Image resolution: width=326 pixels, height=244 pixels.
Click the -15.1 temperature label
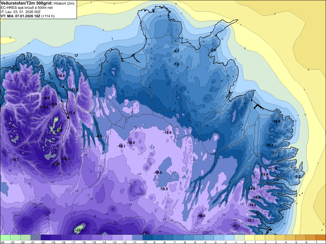(x=121, y=146)
